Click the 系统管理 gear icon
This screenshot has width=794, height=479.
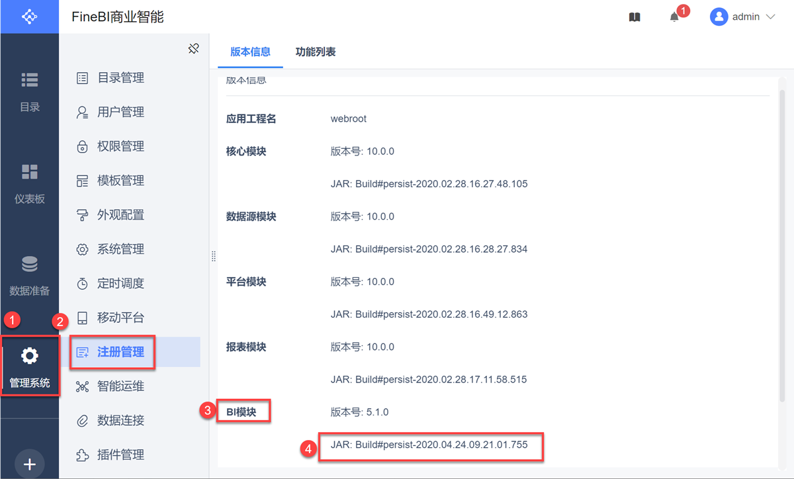(82, 249)
